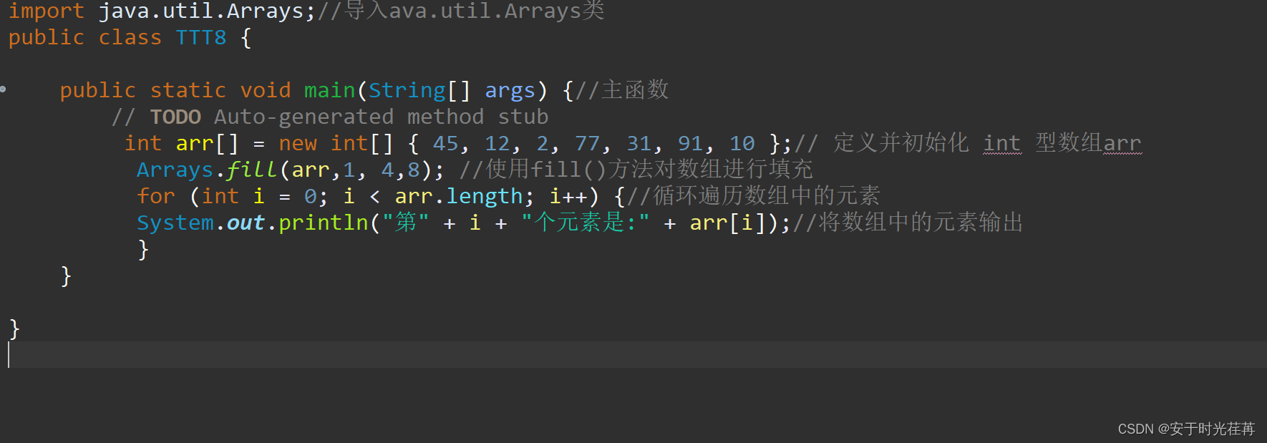Click the String type in main signature
The width and height of the screenshot is (1267, 443).
(407, 90)
